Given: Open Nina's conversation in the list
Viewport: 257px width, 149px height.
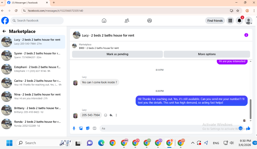Looking at the screenshot, I should coord(33,97).
